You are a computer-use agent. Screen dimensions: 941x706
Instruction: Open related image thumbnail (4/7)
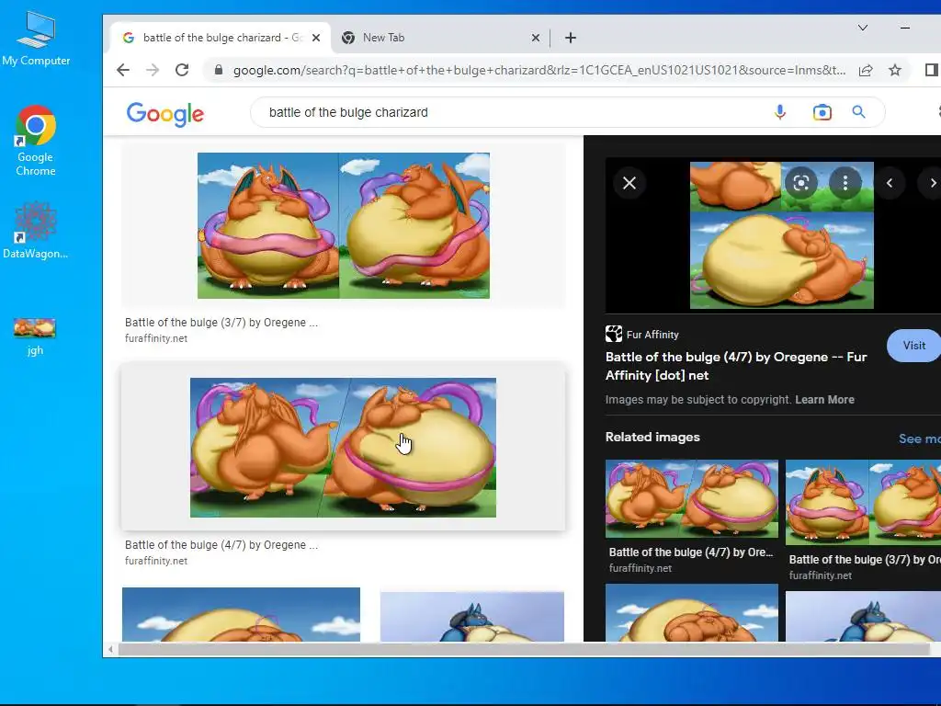691,499
